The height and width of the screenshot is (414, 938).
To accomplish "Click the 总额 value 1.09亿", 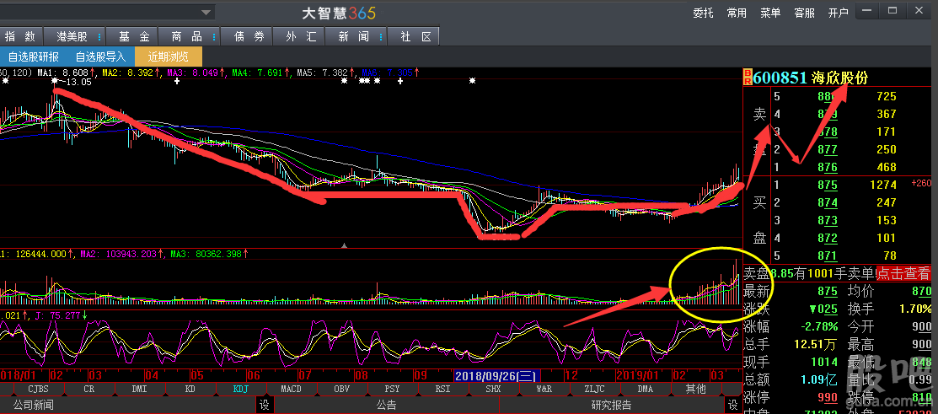I will (817, 380).
